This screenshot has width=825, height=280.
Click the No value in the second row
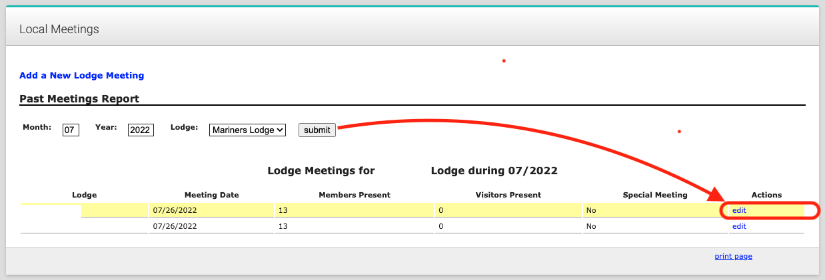tap(590, 226)
